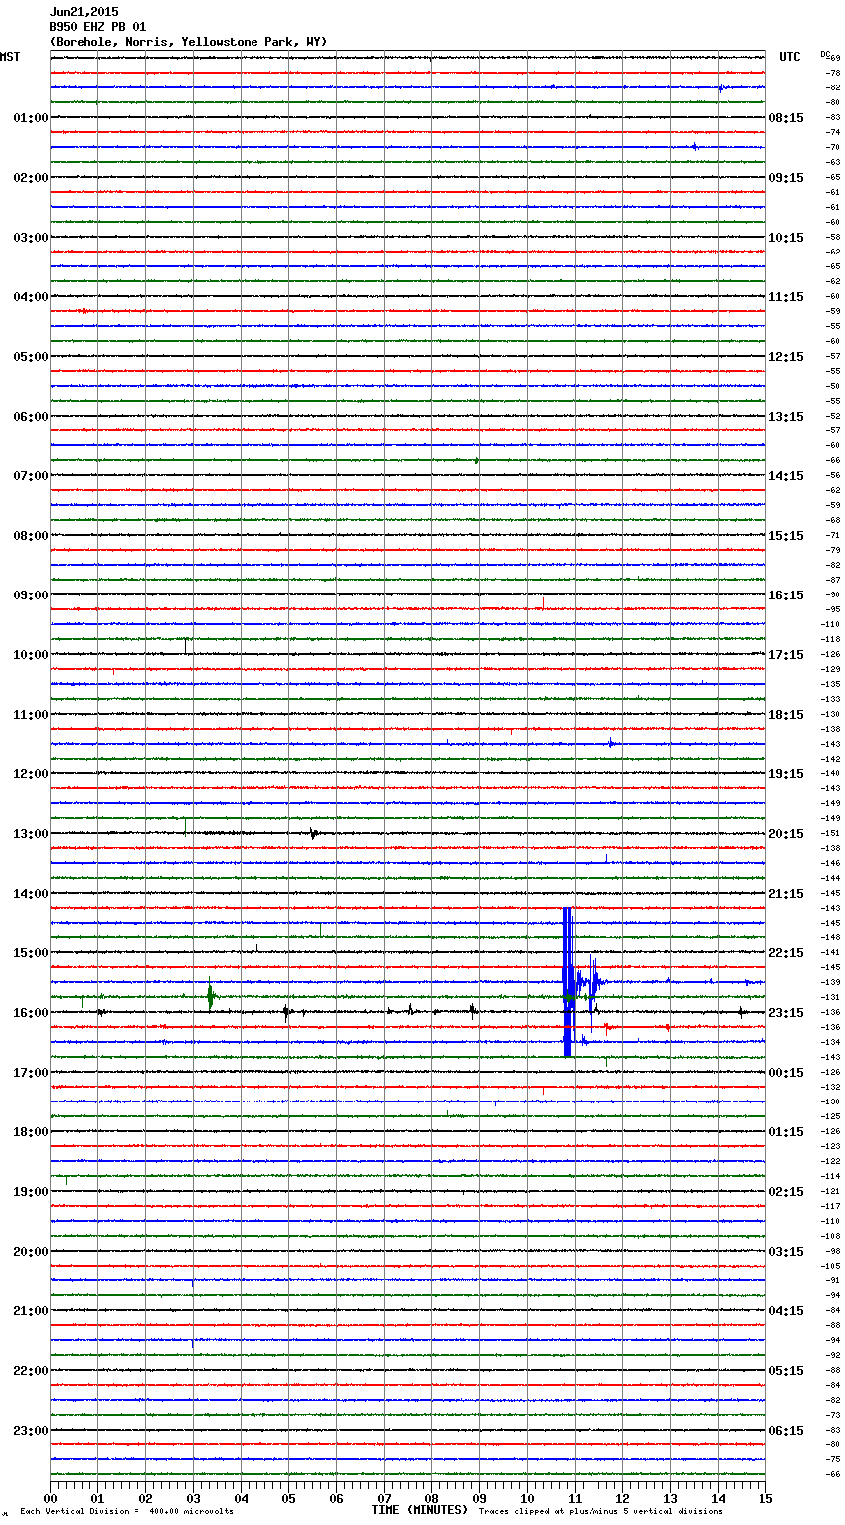Click the UTC timezone label
Screen dimensions: 845x1525
click(790, 57)
